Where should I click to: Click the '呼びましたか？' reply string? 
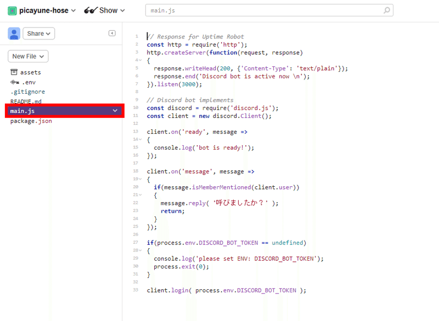pos(241,203)
